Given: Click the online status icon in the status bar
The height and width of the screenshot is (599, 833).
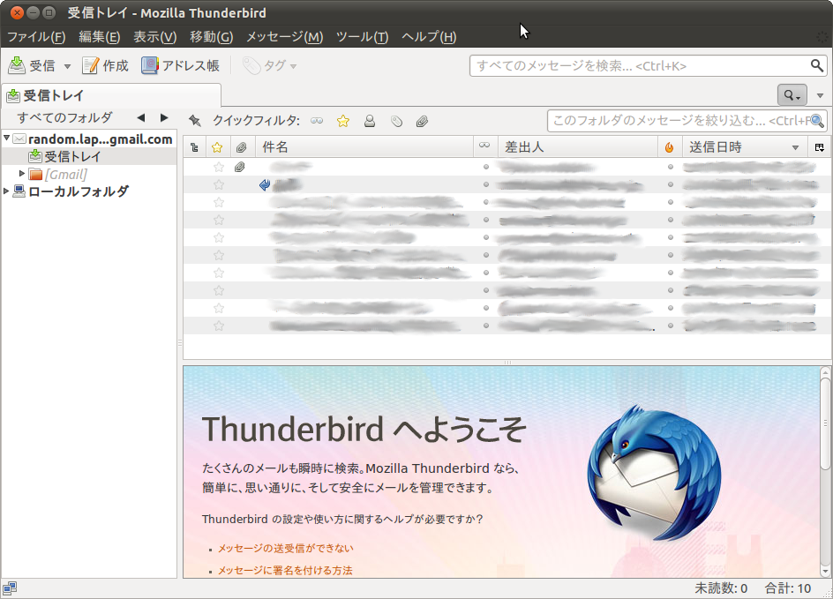Looking at the screenshot, I should 10,588.
